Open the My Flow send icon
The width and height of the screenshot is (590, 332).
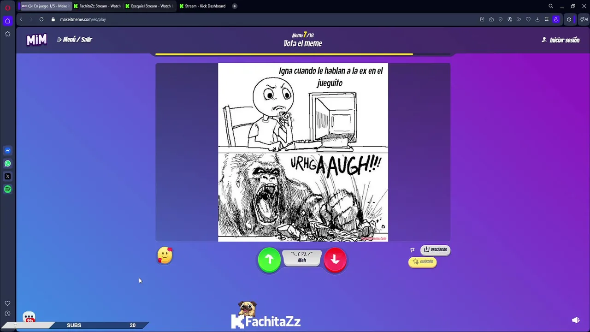tap(519, 19)
